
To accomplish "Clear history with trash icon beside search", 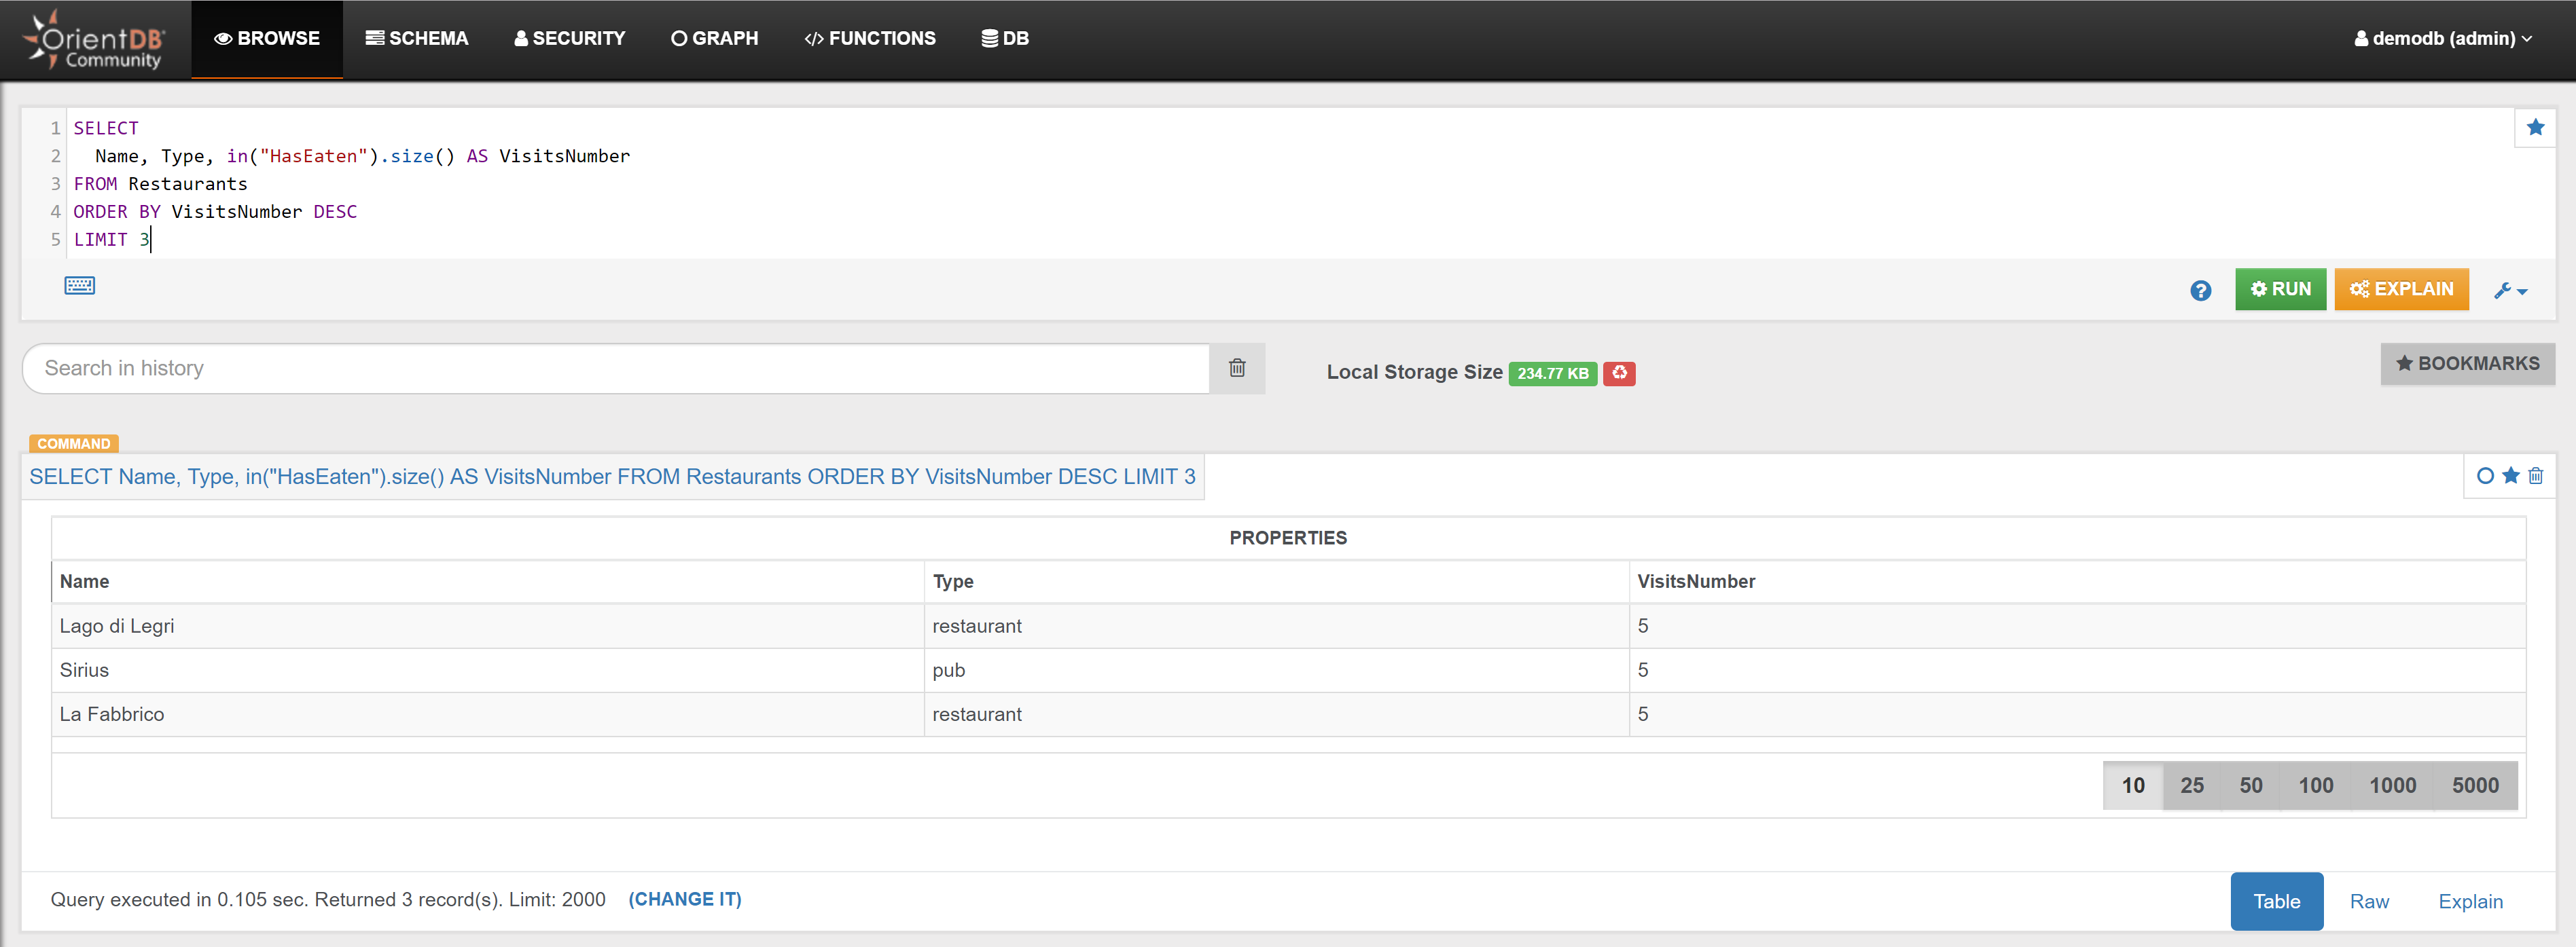I will [1236, 369].
